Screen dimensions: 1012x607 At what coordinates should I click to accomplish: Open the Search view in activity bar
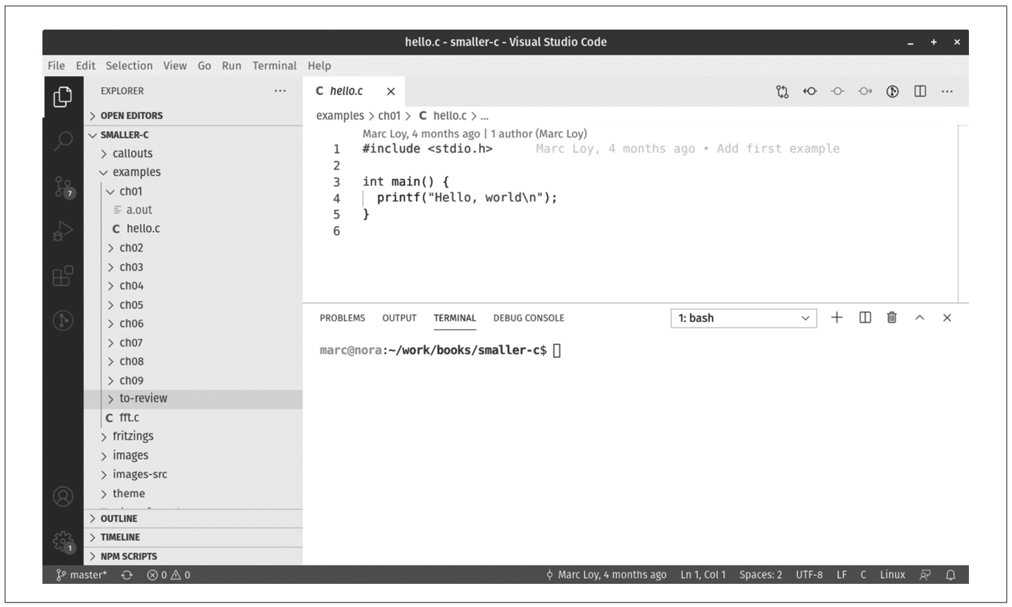(62, 141)
